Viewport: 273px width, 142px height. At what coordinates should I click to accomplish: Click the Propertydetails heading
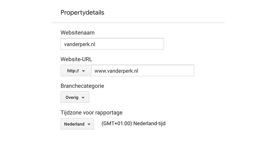point(82,13)
